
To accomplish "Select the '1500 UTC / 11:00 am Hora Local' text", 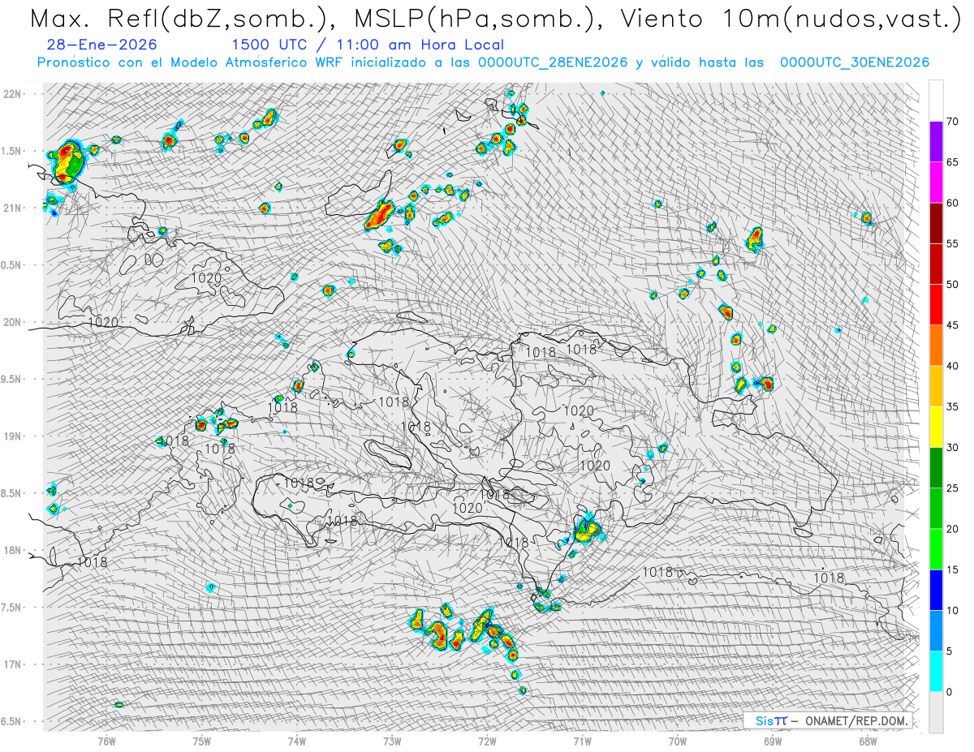I will click(x=368, y=45).
